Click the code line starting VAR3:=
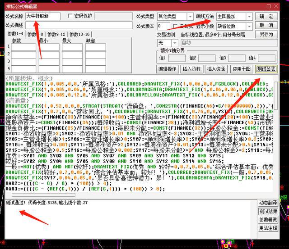 (x=85, y=189)
